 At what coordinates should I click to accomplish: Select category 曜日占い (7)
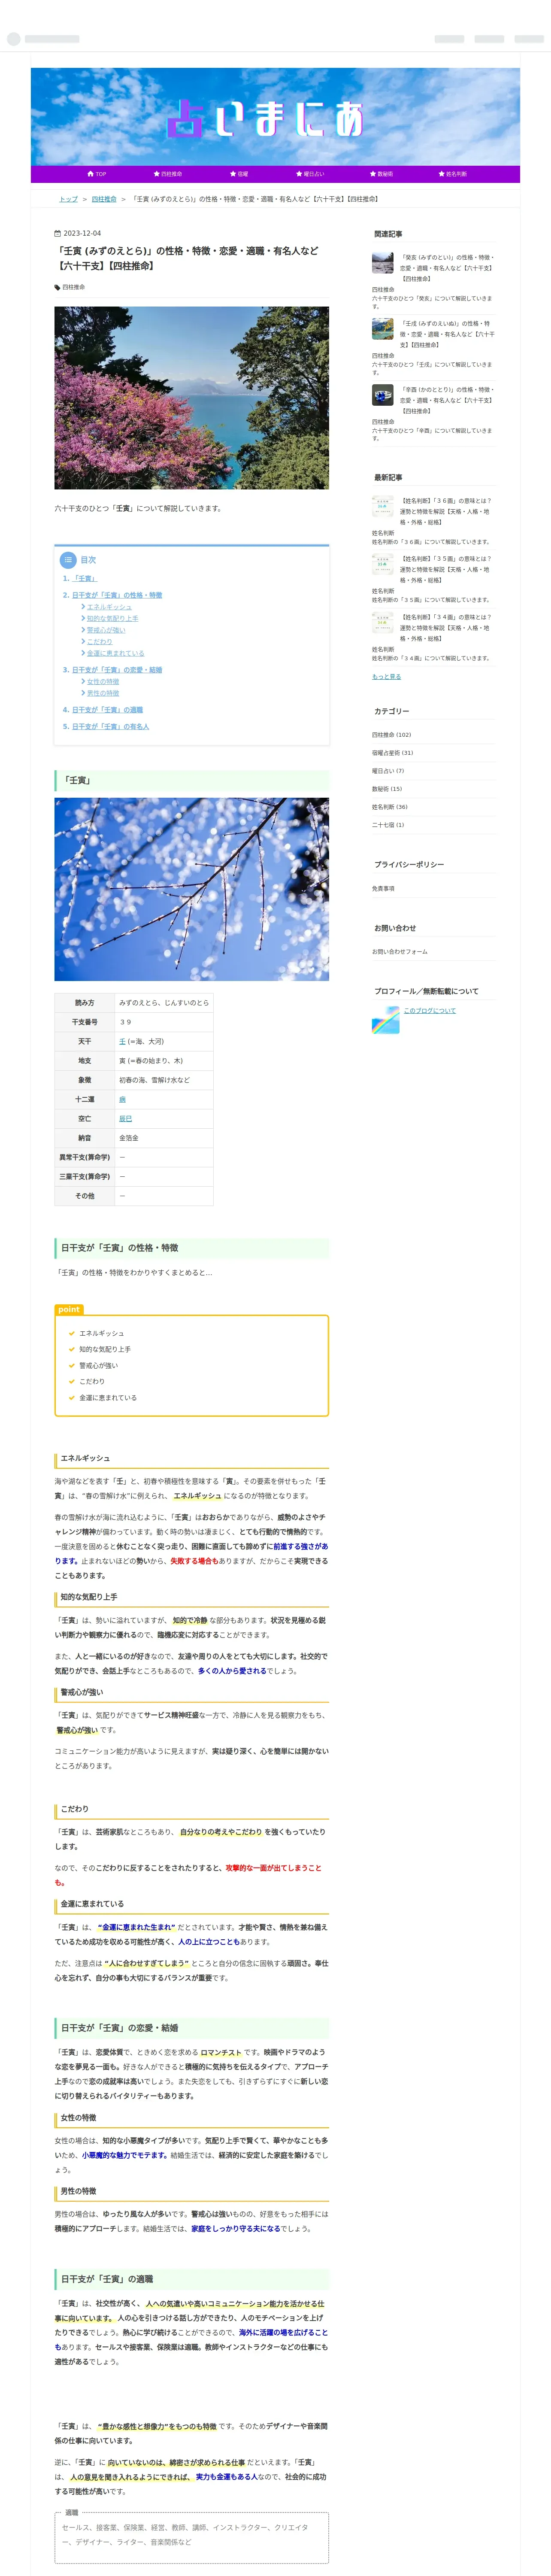click(x=388, y=771)
